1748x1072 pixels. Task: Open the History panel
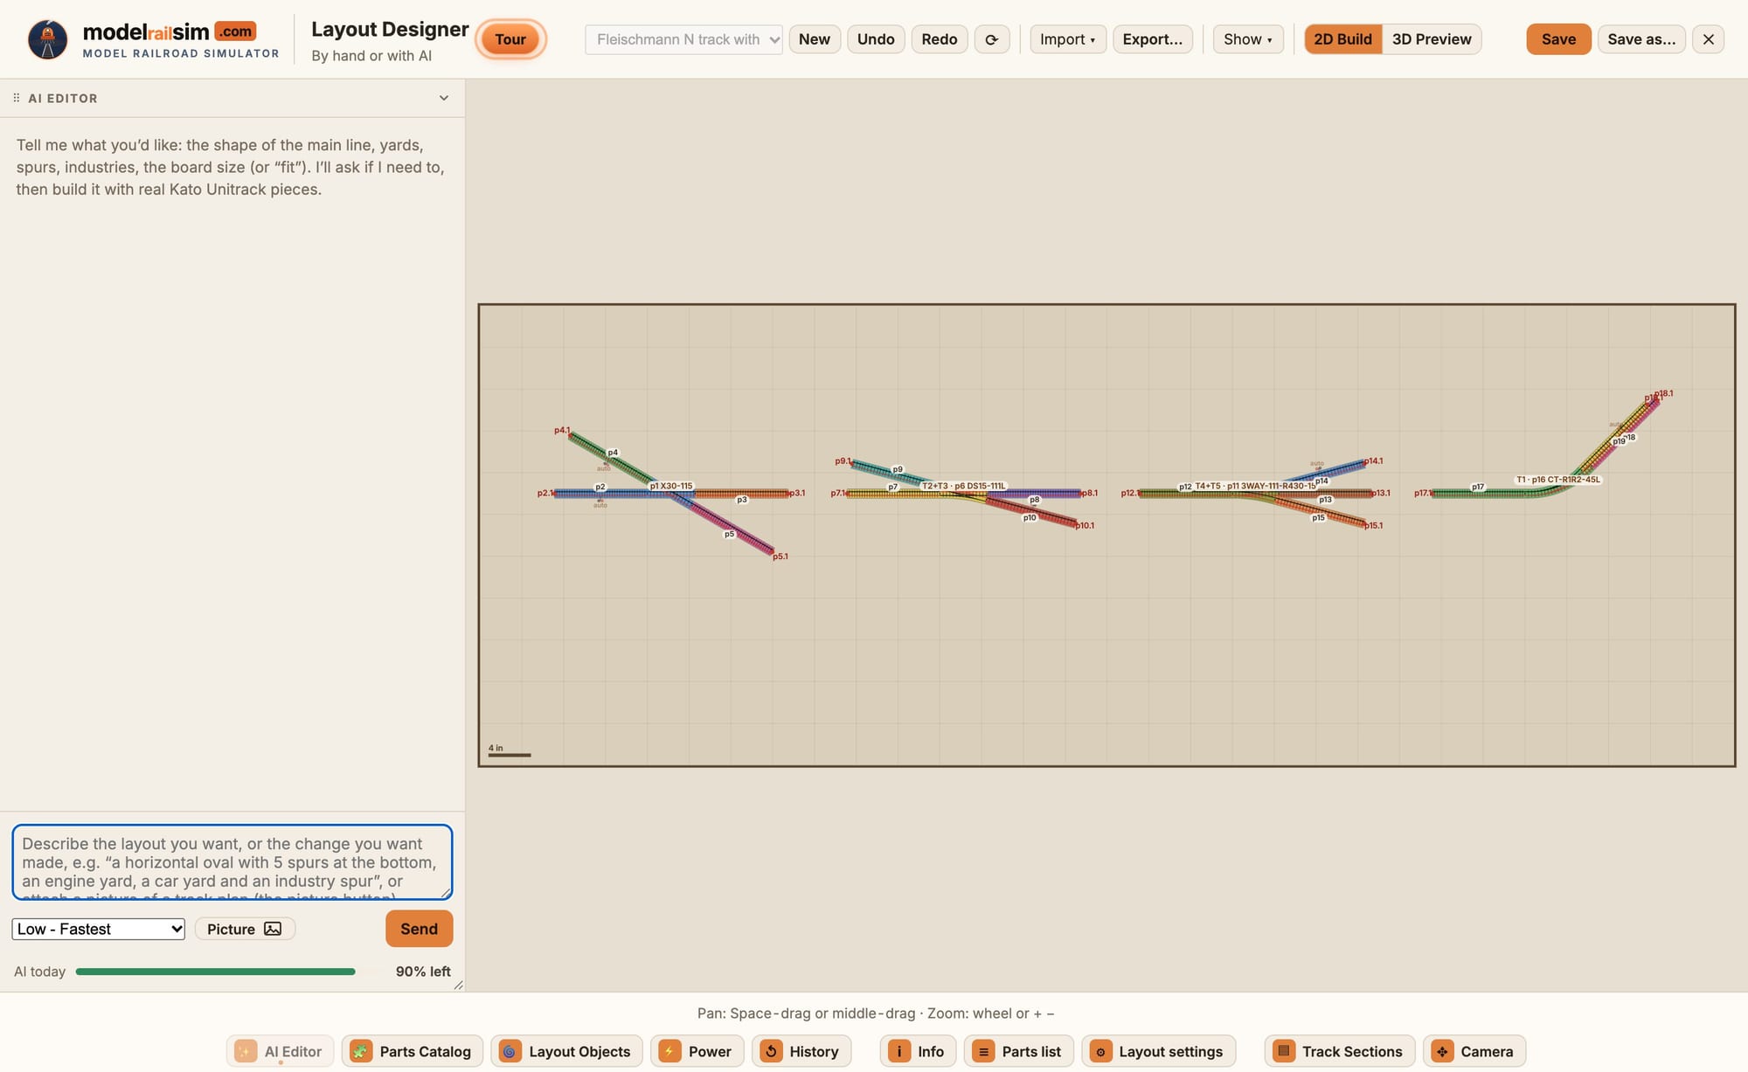801,1051
